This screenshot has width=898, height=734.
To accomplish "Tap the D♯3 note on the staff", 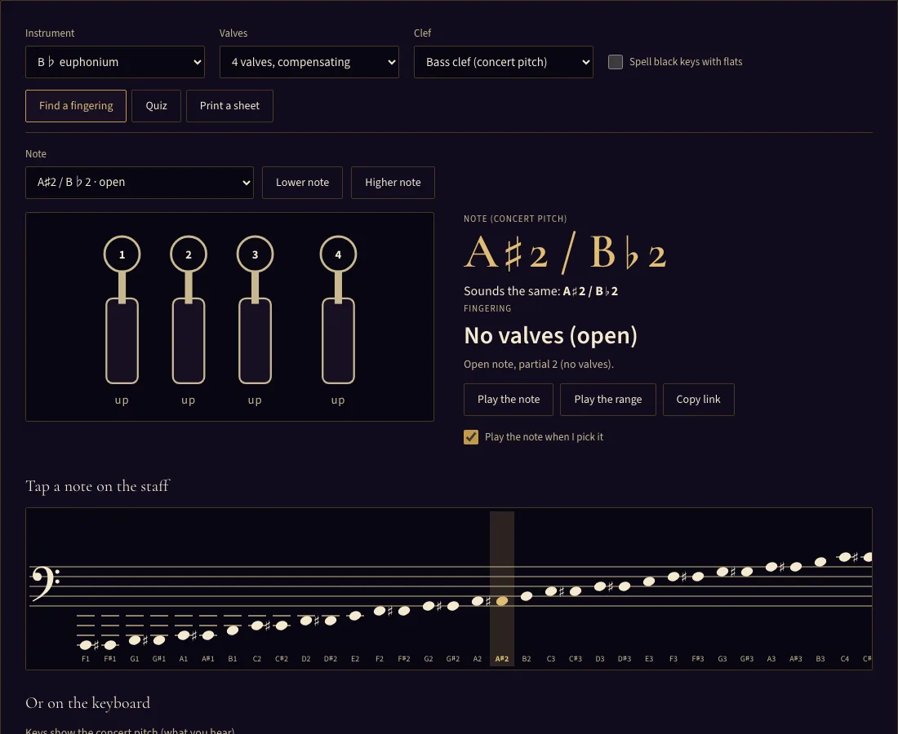I will (x=625, y=586).
